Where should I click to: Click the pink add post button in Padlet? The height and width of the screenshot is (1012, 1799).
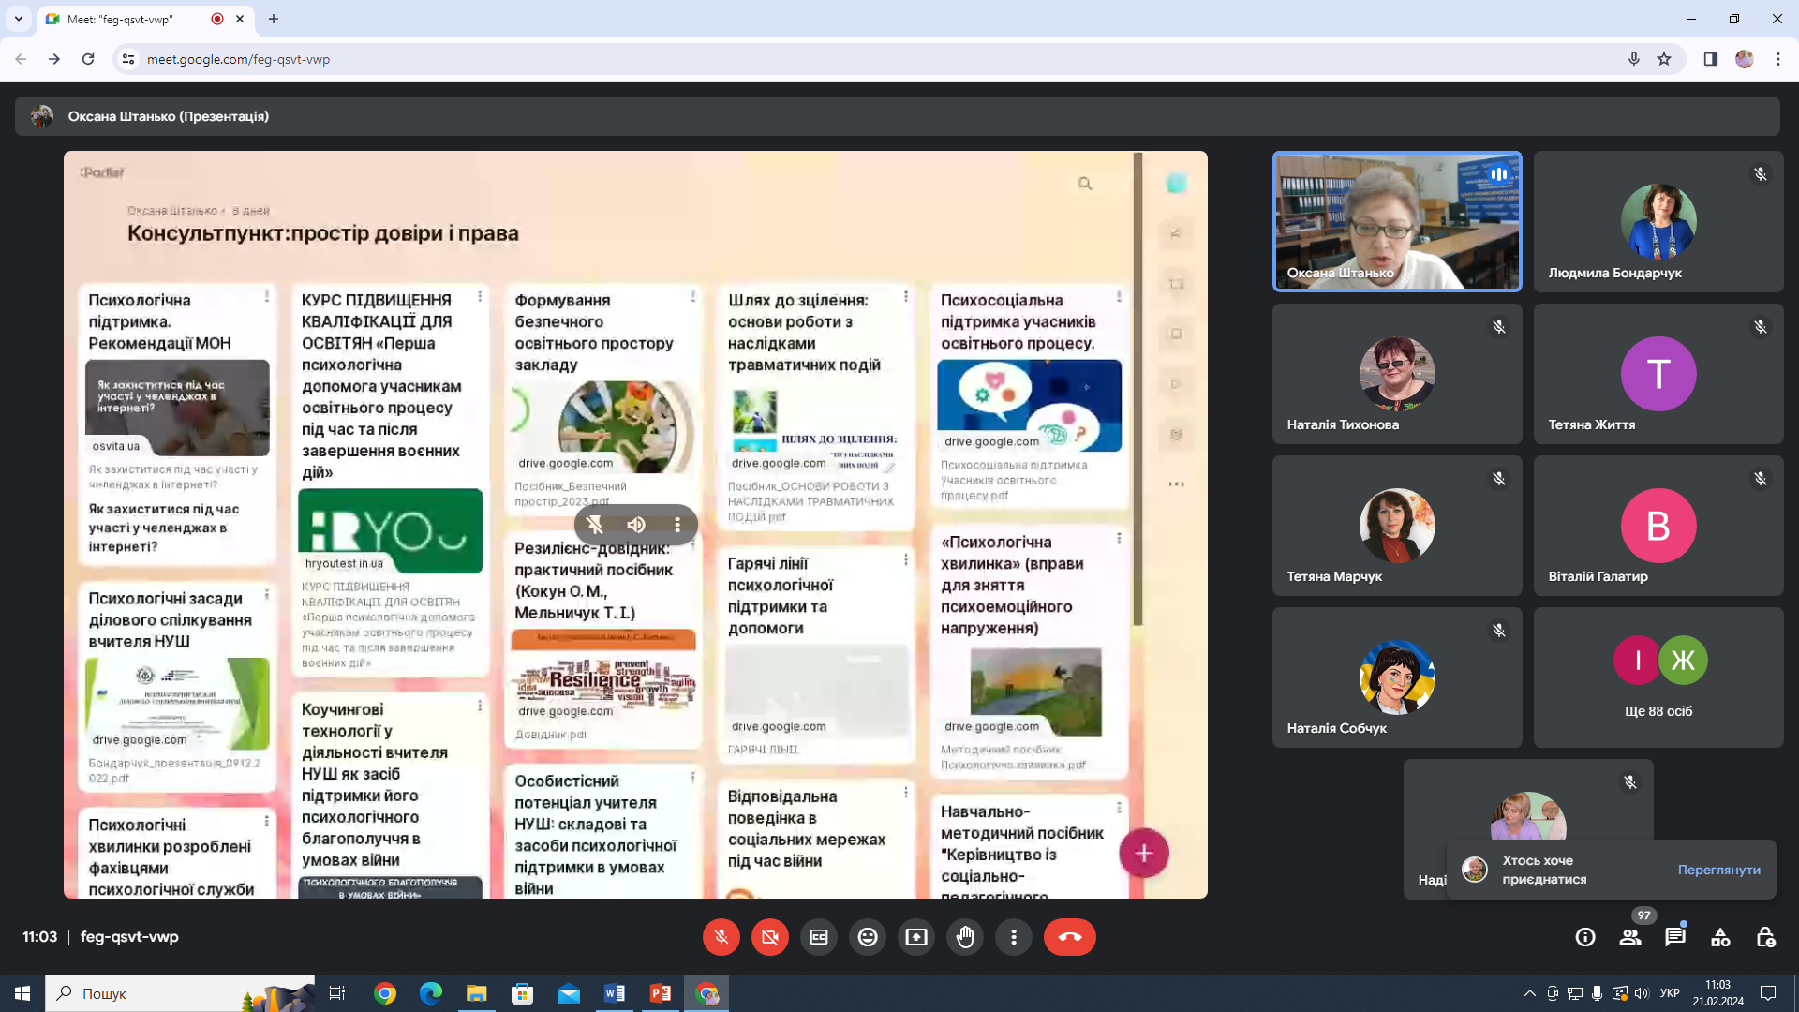(x=1143, y=853)
